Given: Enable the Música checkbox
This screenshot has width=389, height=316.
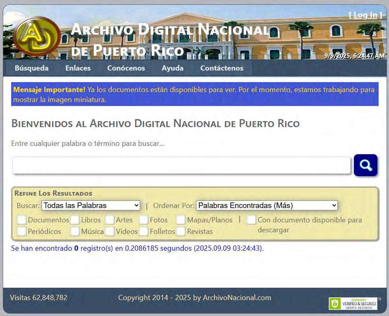Looking at the screenshot, I should click(75, 232).
